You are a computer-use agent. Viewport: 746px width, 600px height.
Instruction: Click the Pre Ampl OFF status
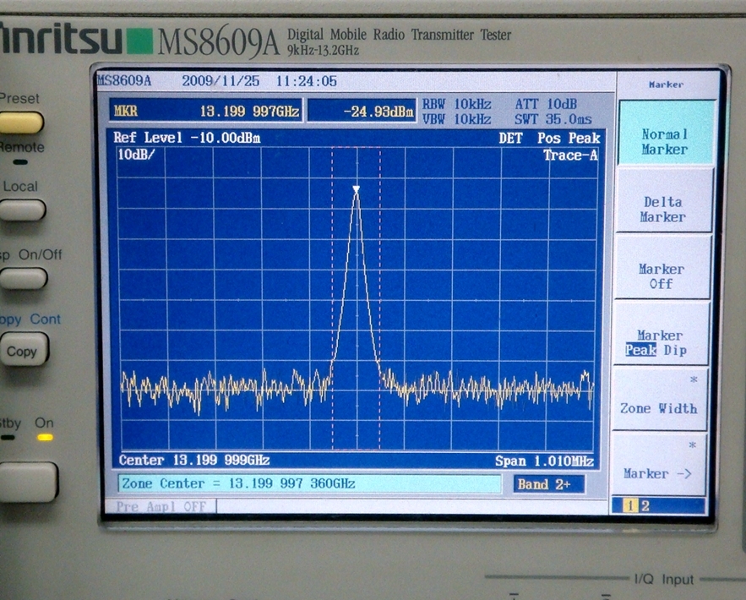click(161, 506)
